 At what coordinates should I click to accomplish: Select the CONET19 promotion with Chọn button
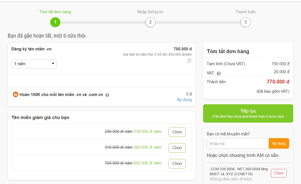(279, 173)
